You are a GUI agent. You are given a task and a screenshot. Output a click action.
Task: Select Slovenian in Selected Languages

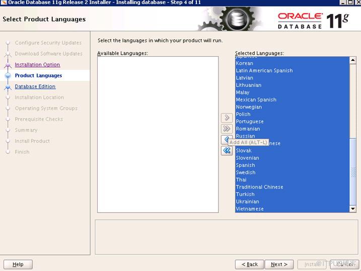click(293, 158)
